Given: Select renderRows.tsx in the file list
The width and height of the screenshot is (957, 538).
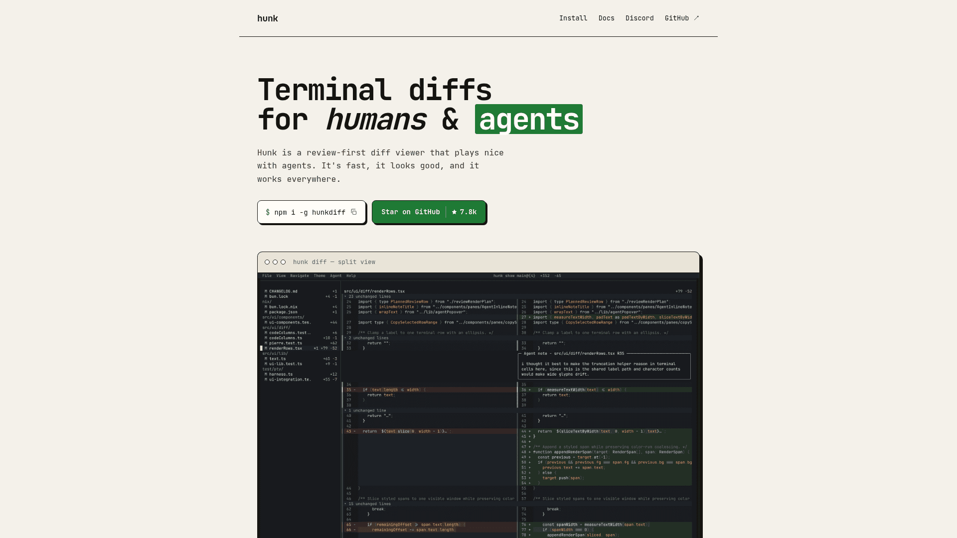Looking at the screenshot, I should (x=299, y=348).
